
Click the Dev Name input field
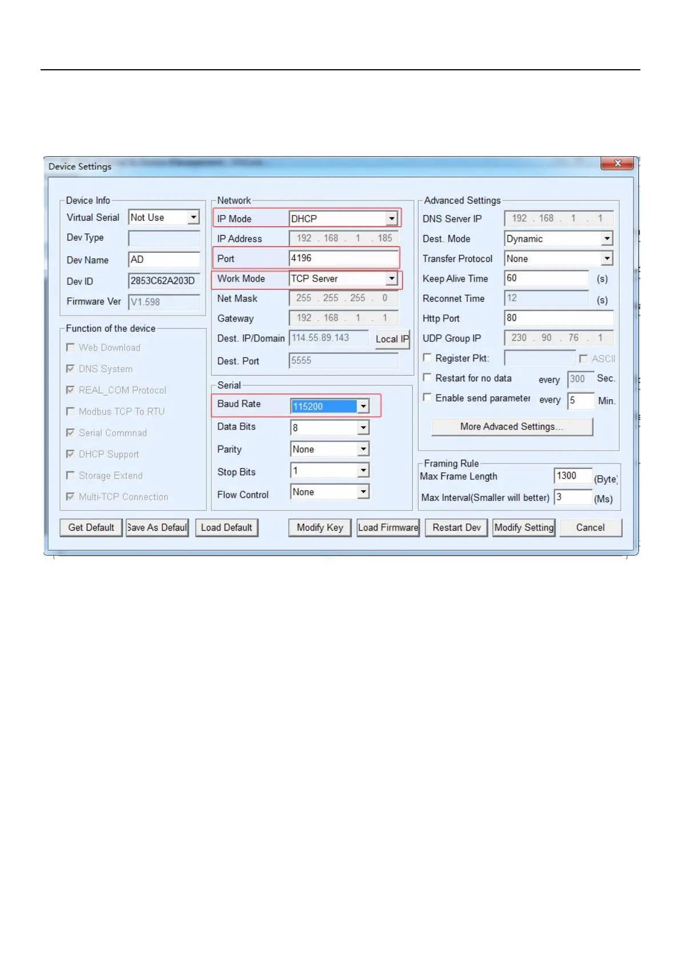164,259
